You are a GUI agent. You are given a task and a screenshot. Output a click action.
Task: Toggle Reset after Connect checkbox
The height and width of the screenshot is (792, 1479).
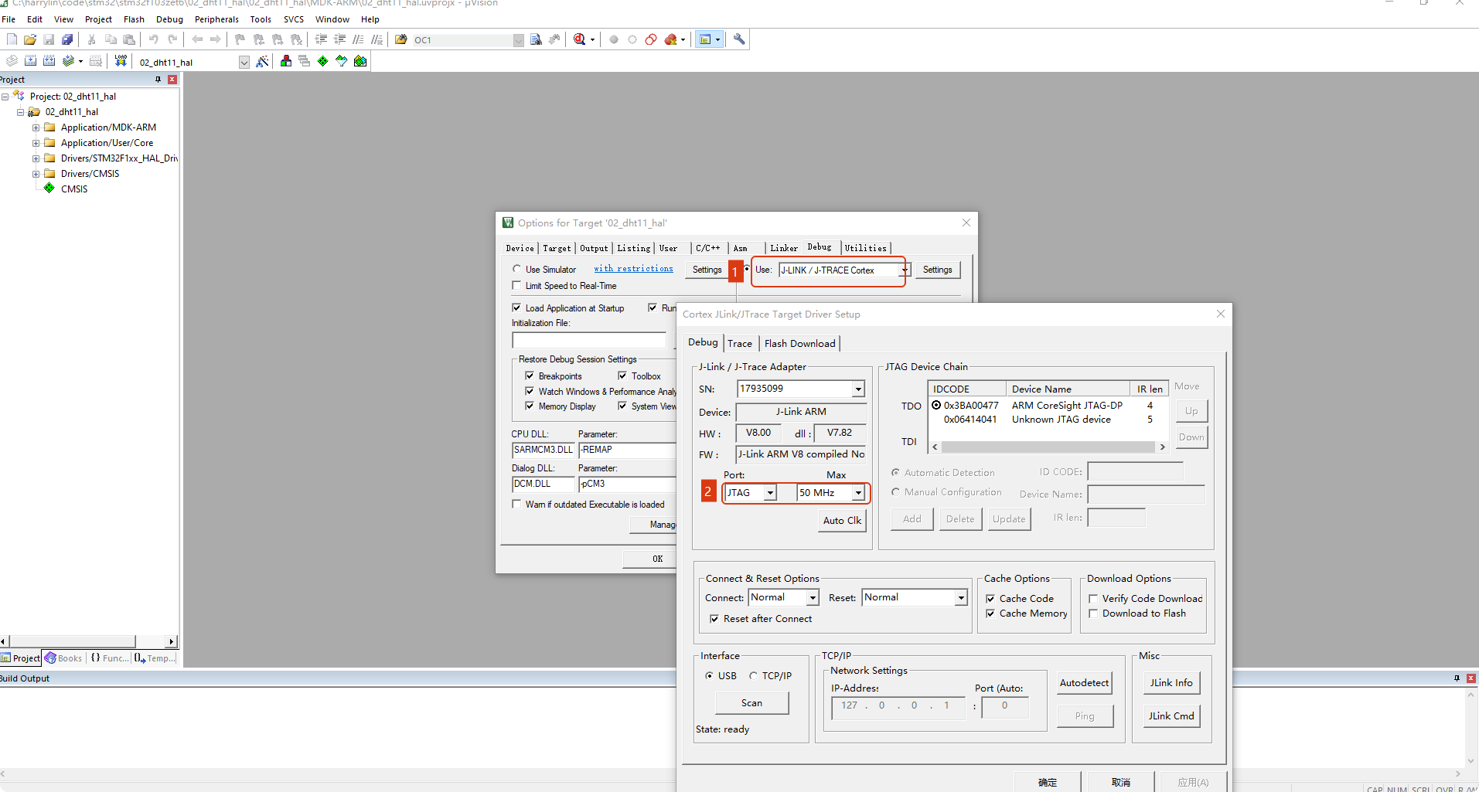point(714,619)
